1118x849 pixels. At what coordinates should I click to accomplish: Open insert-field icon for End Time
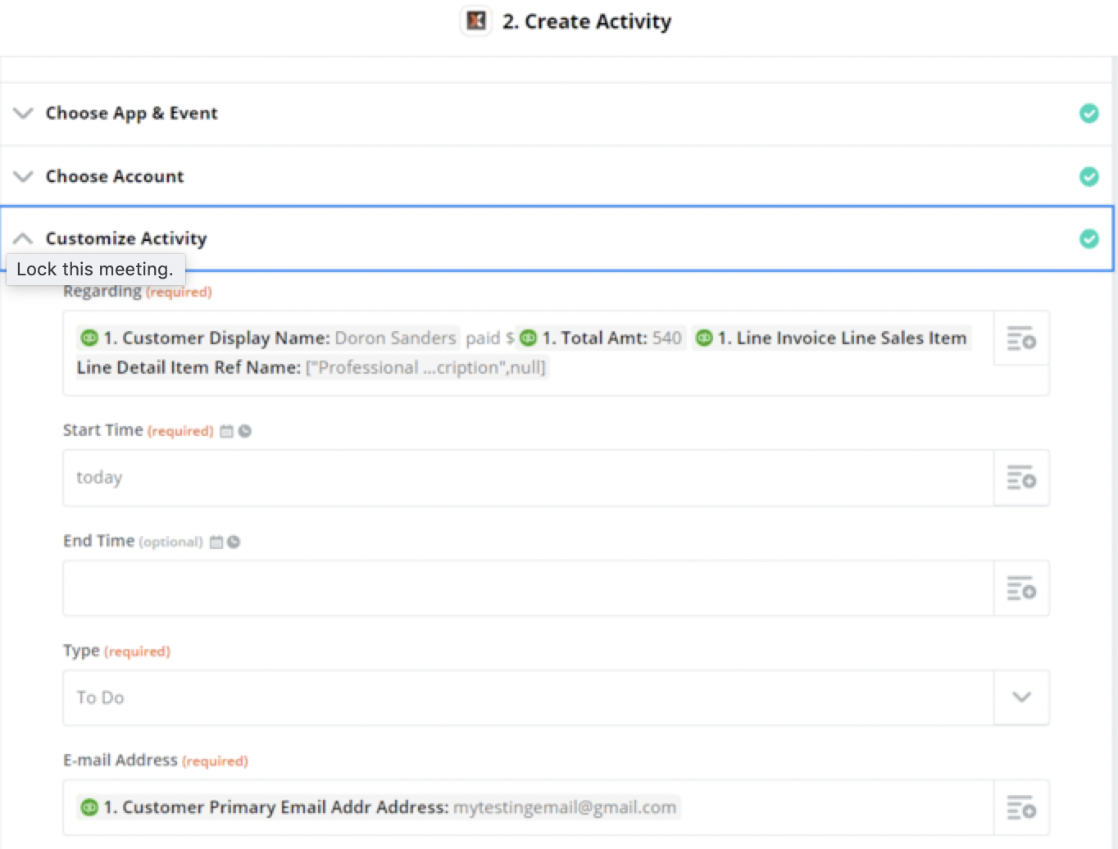coord(1021,588)
